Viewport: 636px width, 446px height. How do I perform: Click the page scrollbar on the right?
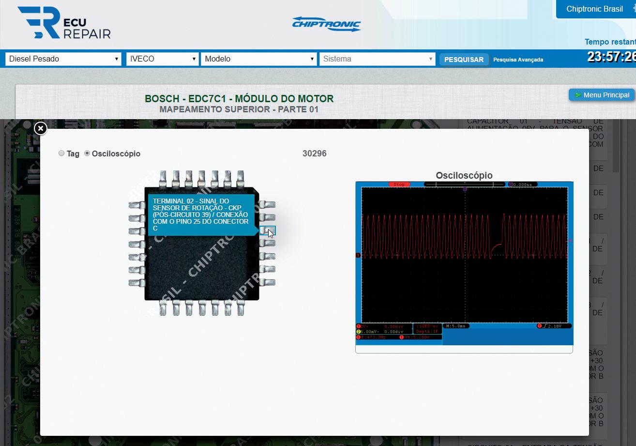[616, 145]
